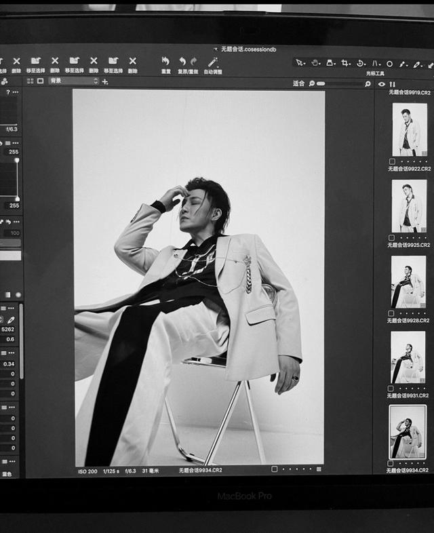Screen dimensions: 434x533
Task: Click the add layer plus button
Action: [105, 81]
